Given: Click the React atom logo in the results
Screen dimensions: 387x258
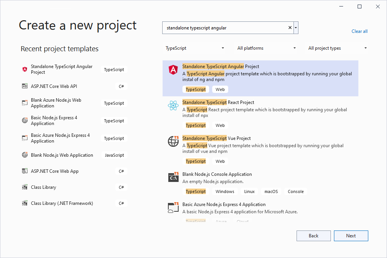Looking at the screenshot, I should click(173, 105).
